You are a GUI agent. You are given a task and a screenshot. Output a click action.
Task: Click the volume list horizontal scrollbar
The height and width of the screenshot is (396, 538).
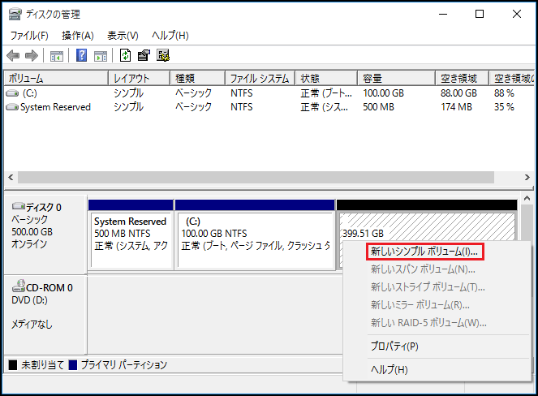coord(260,177)
